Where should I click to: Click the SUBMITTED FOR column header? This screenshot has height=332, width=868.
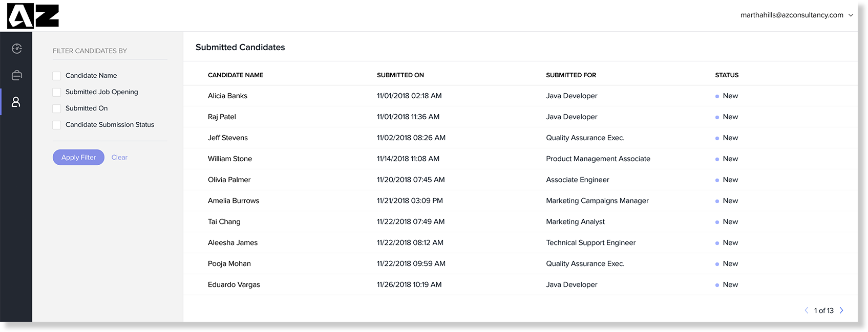click(x=571, y=75)
